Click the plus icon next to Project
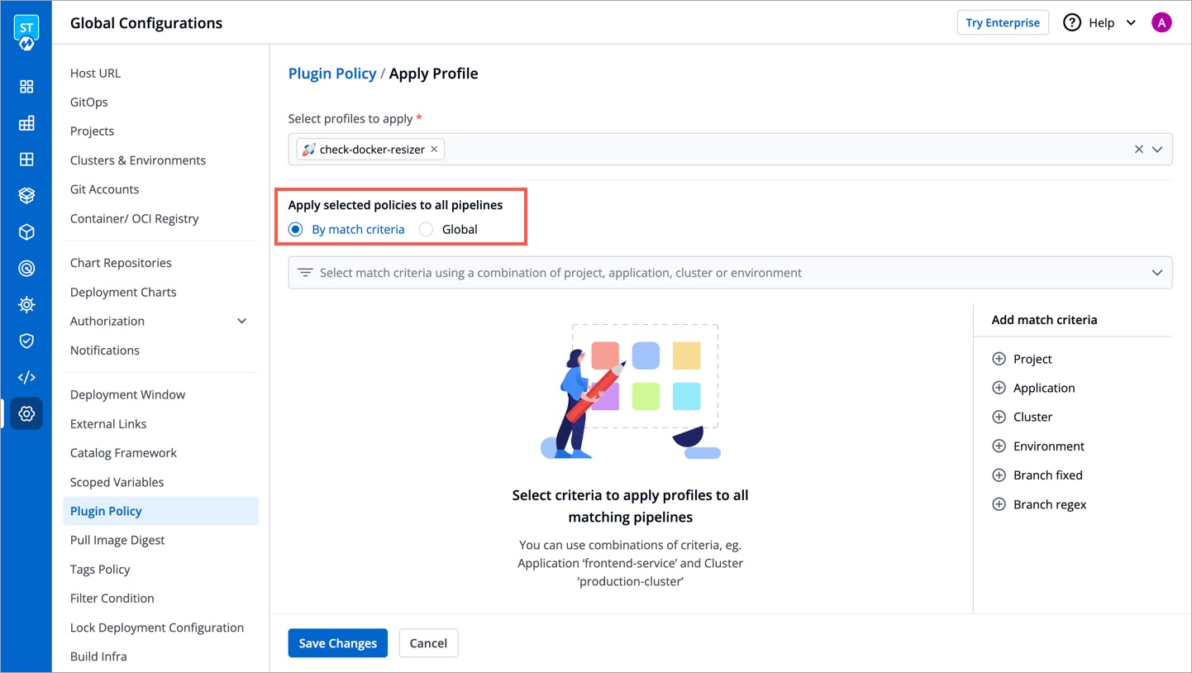The width and height of the screenshot is (1192, 673). 999,359
